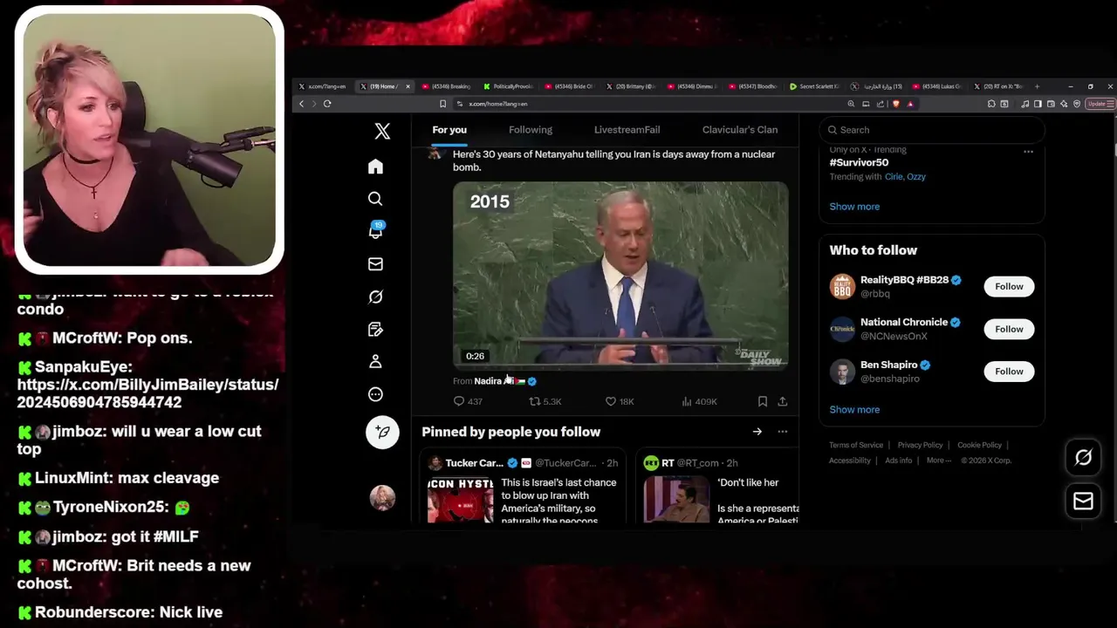Open Brave Wallet icon in toolbar

click(x=1051, y=104)
